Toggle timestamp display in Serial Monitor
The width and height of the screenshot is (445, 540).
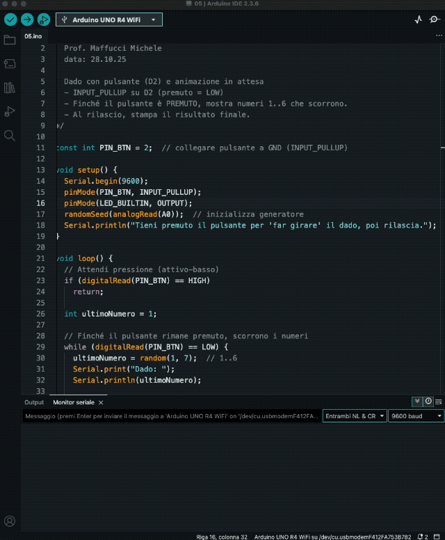(x=428, y=402)
